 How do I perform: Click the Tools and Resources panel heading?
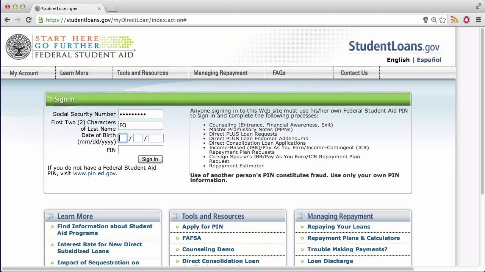click(228, 216)
